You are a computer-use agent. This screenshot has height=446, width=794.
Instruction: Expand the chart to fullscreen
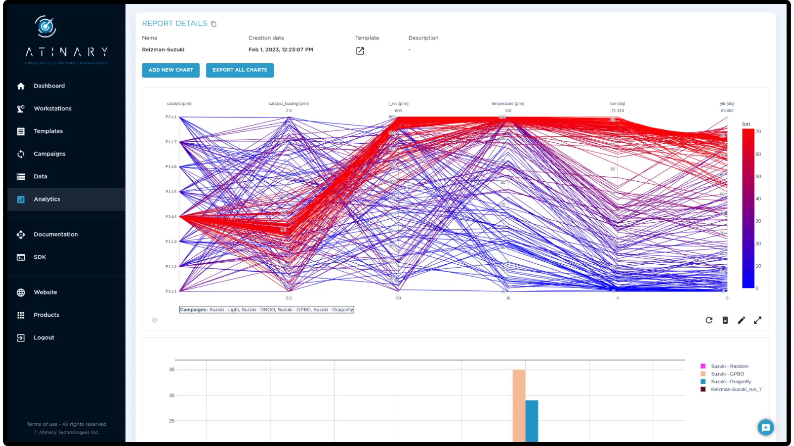coord(758,320)
